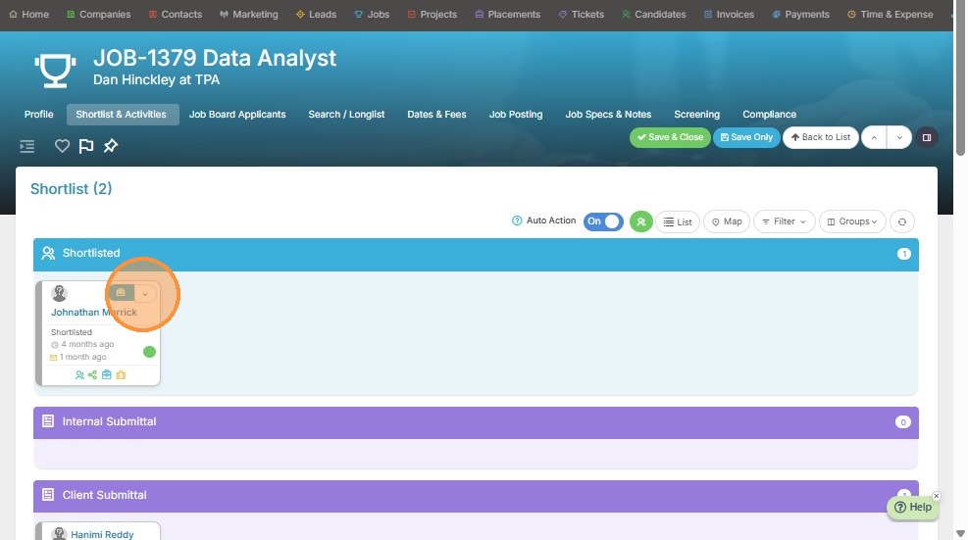Pin the job using the pushpin icon
This screenshot has height=540, width=968.
click(111, 146)
